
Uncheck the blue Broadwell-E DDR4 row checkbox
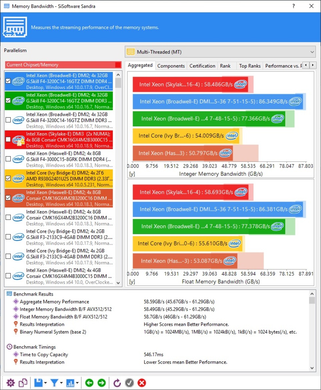8,81
